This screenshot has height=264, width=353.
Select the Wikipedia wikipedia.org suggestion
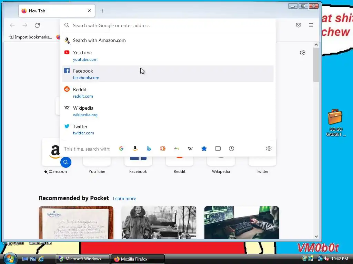pyautogui.click(x=168, y=111)
